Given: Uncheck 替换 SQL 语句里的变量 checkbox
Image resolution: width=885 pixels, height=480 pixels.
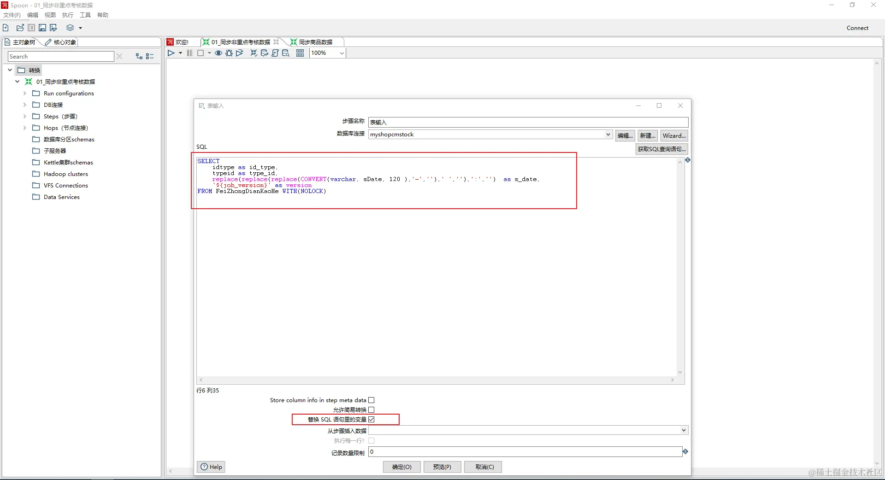Looking at the screenshot, I should click(372, 420).
